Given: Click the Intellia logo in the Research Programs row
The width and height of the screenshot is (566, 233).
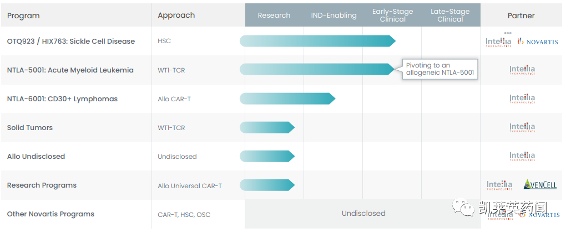Looking at the screenshot, I should click(x=499, y=185).
